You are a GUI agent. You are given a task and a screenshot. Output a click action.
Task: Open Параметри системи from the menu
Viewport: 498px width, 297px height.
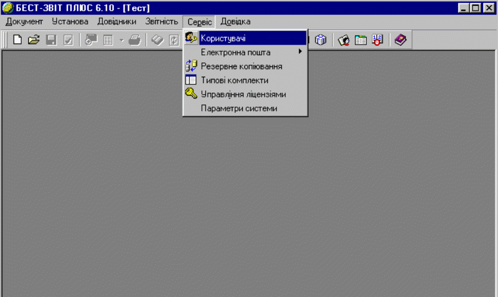pyautogui.click(x=239, y=108)
